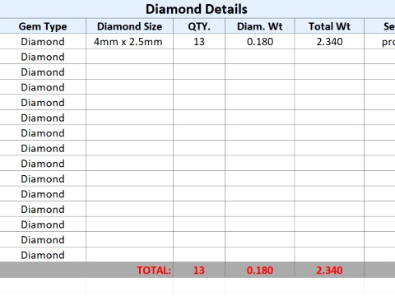Select the red total 0.180 cell
The image size is (395, 296).
pos(260,271)
